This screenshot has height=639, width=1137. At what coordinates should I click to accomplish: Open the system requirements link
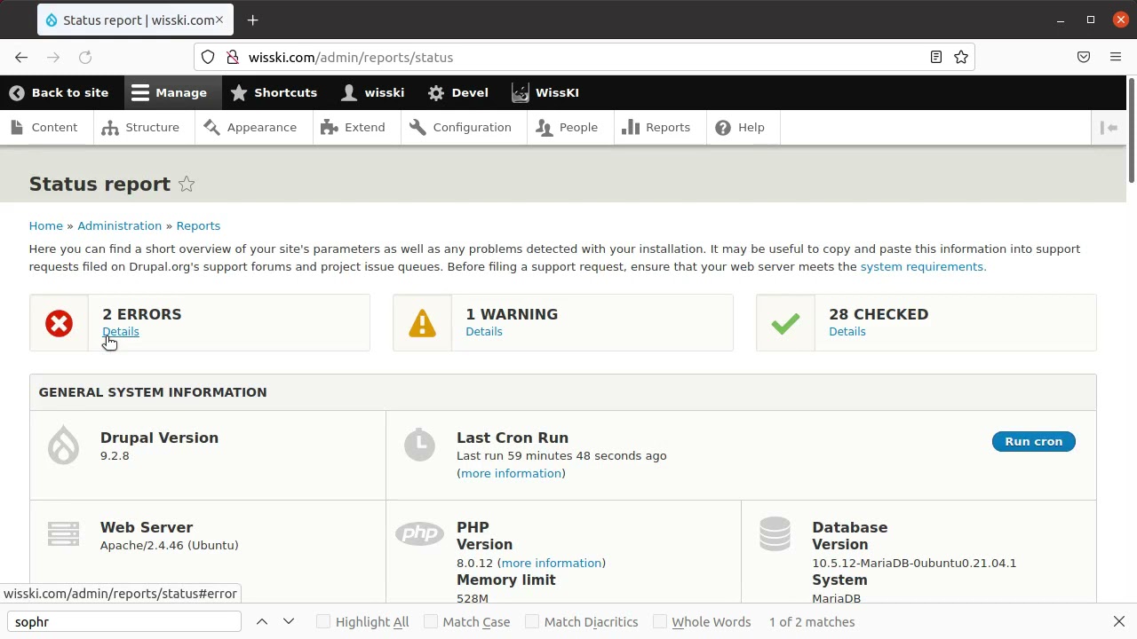[x=923, y=267]
